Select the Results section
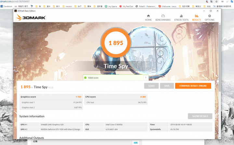The image size is (234, 145). (196, 18)
